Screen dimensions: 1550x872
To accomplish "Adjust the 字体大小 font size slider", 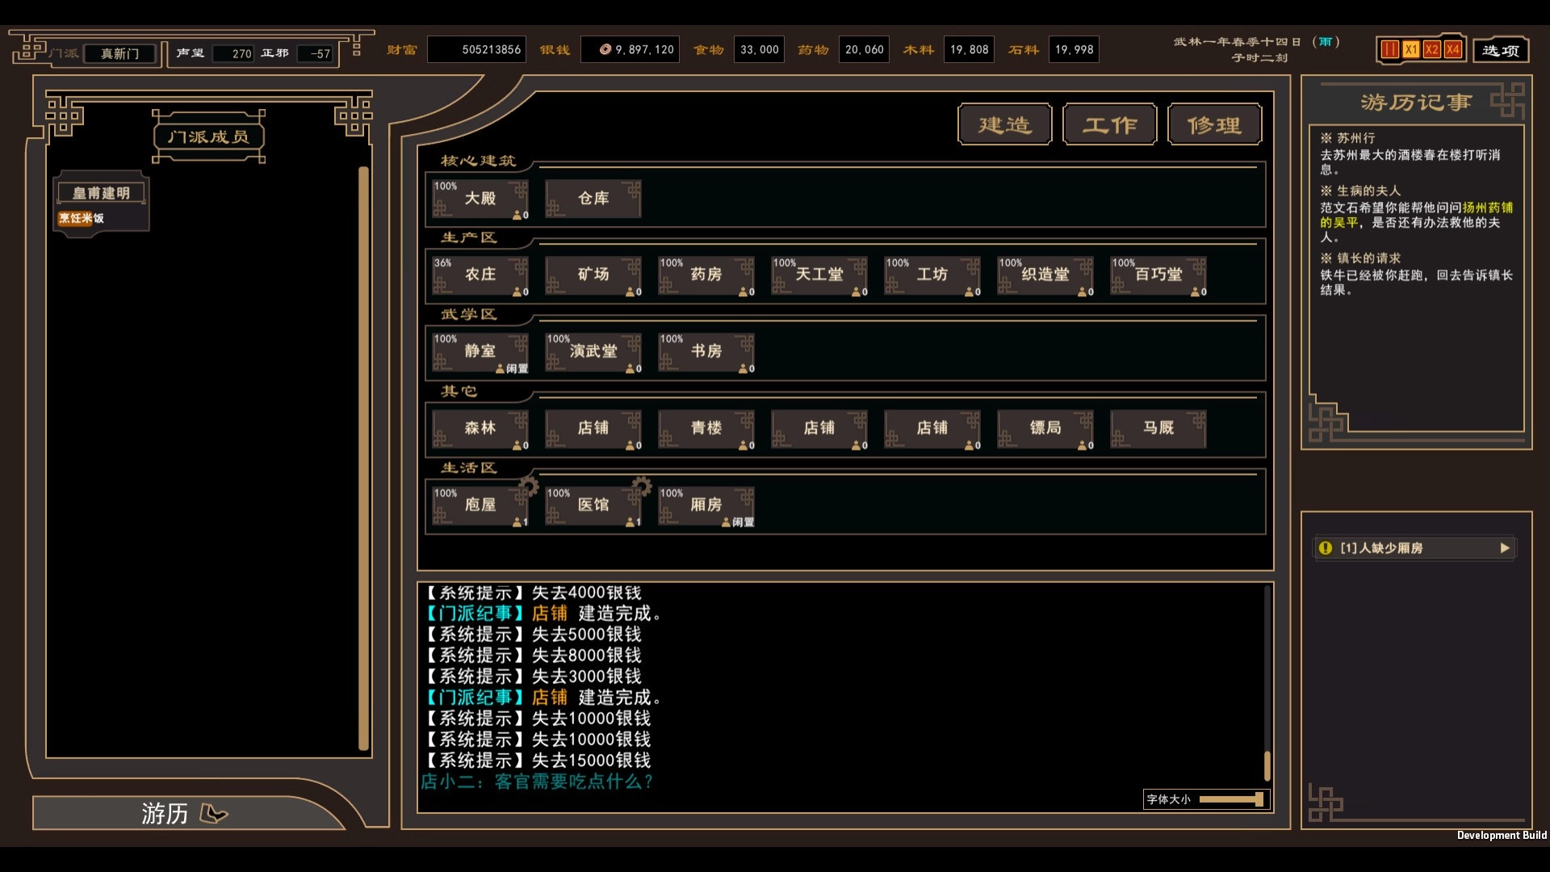I will pos(1258,799).
